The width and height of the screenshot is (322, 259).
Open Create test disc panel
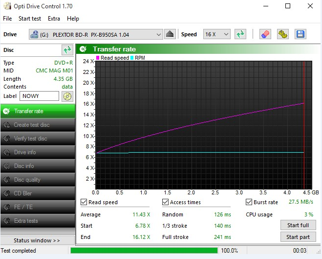point(38,125)
